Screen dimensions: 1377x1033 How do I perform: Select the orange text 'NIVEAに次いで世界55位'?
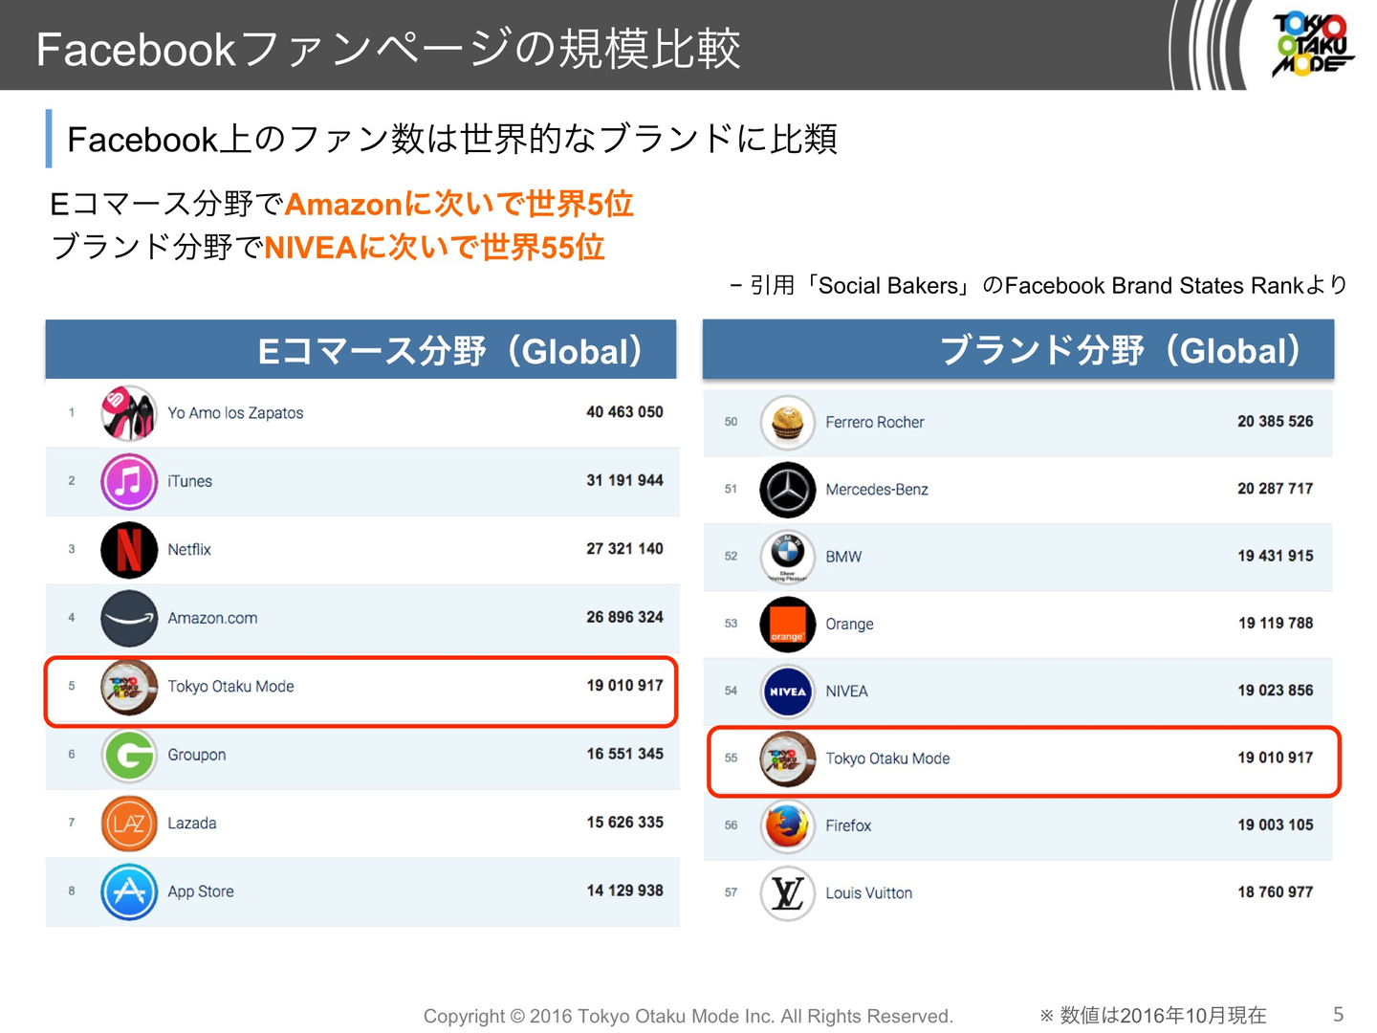tap(434, 248)
